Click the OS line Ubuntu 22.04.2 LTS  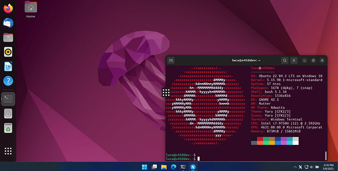286,76
